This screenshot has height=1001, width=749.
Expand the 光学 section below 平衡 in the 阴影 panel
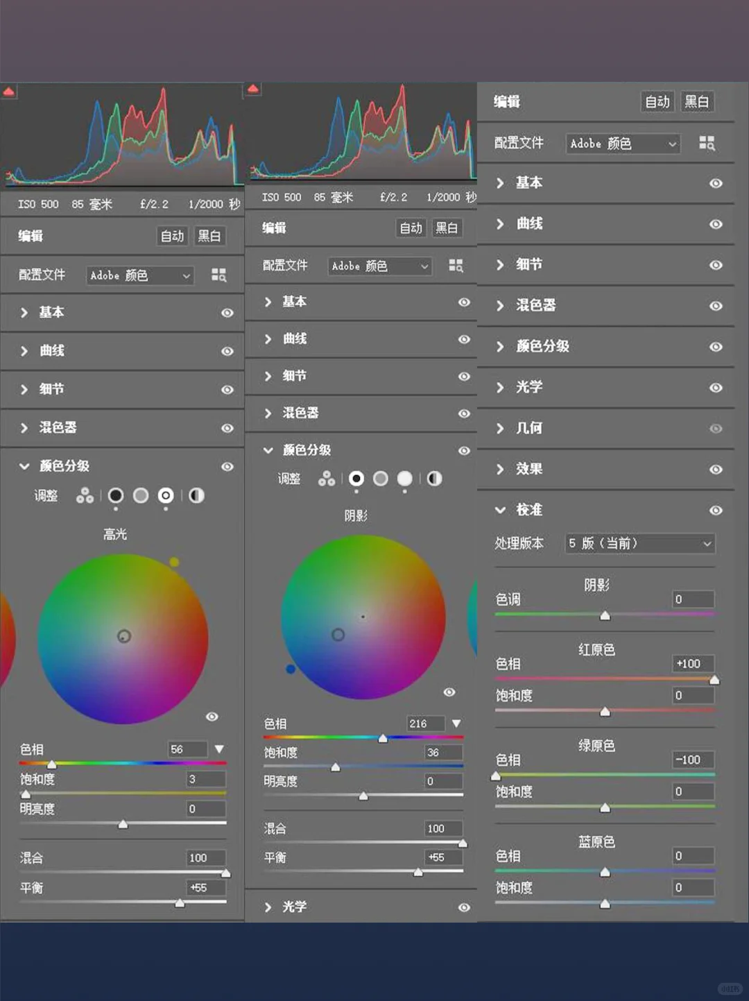pos(268,907)
